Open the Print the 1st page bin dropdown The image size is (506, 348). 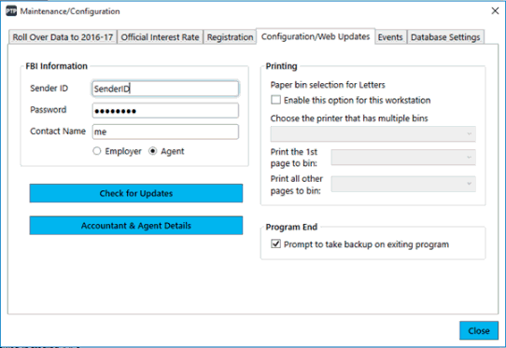403,157
